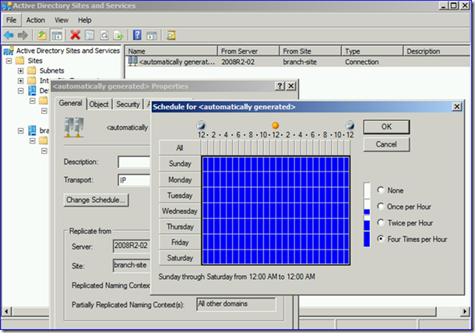Click the left midnight moon icon
This screenshot has height=333, width=475.
[x=201, y=125]
